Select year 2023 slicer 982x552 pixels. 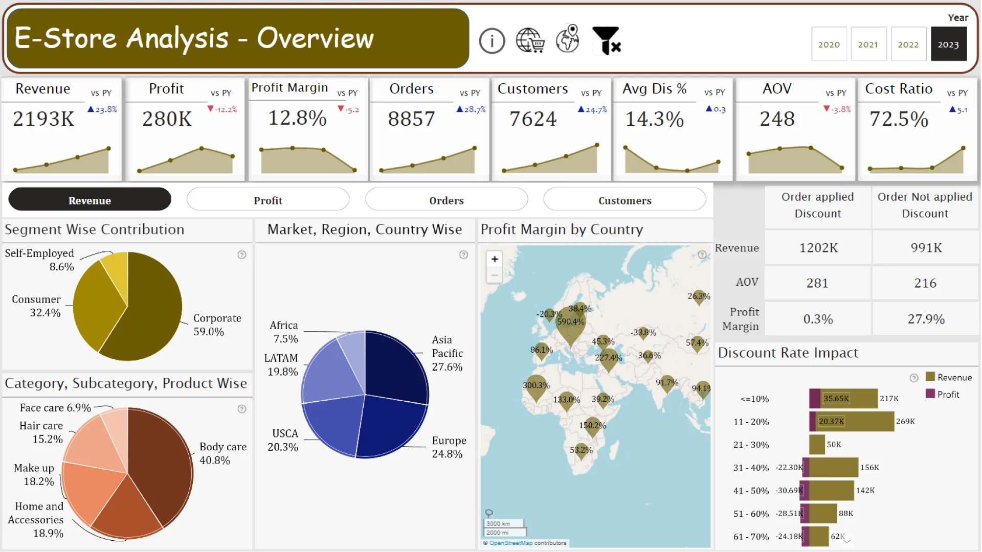948,44
